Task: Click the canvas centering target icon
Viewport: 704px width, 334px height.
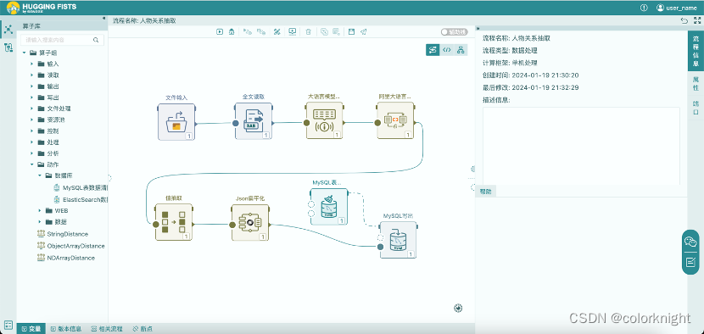Action: tap(458, 308)
